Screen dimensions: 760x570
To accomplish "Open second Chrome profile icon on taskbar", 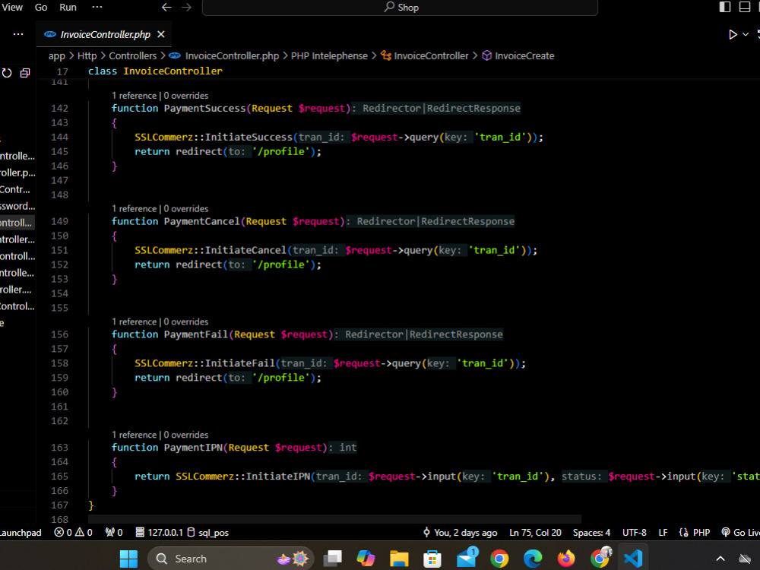I will click(x=600, y=558).
